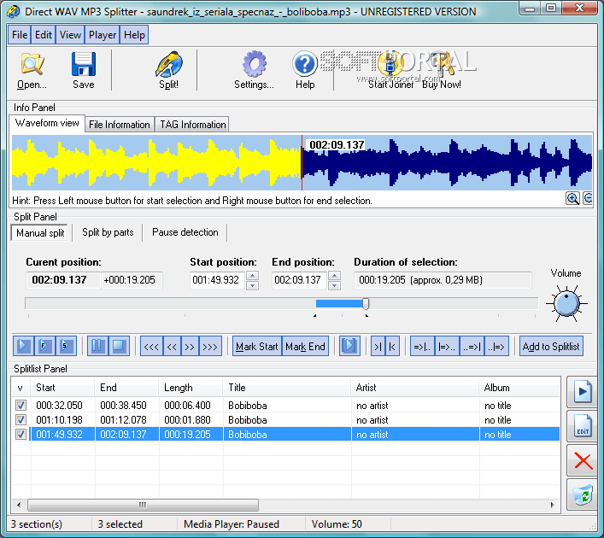604x538 pixels.
Task: Open the Player menu
Action: coord(103,35)
